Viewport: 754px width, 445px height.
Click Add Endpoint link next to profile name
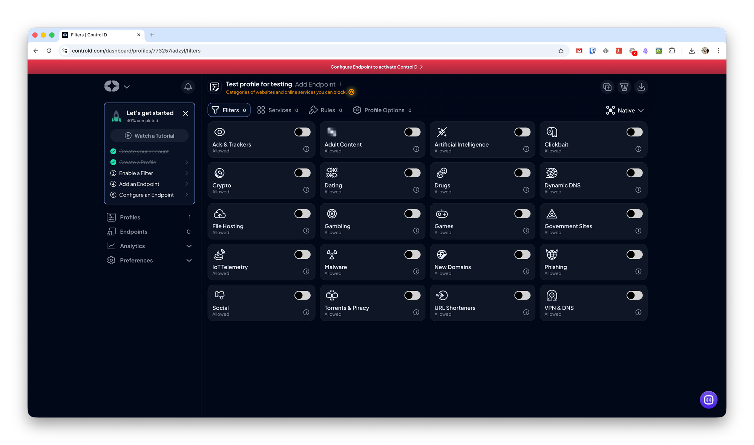tap(319, 84)
